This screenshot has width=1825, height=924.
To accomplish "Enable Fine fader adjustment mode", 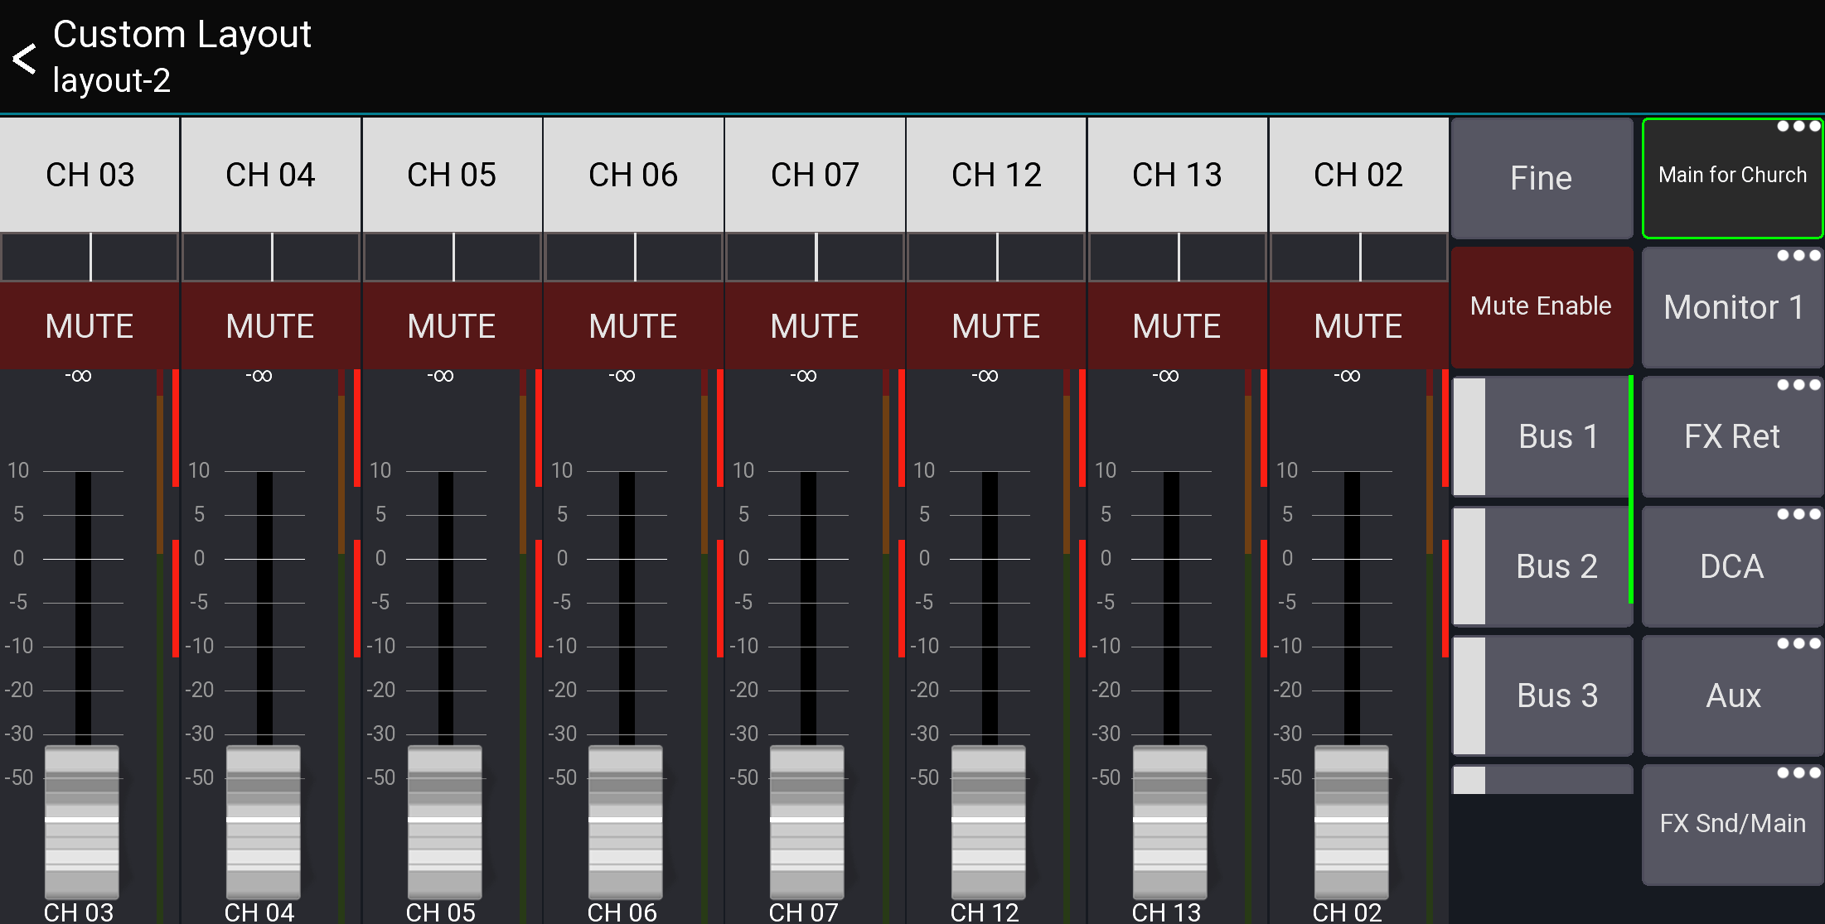I will pyautogui.click(x=1542, y=178).
